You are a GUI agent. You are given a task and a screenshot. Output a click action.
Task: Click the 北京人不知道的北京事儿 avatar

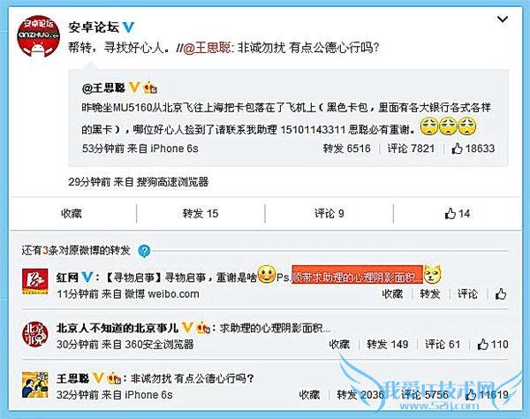coord(34,334)
